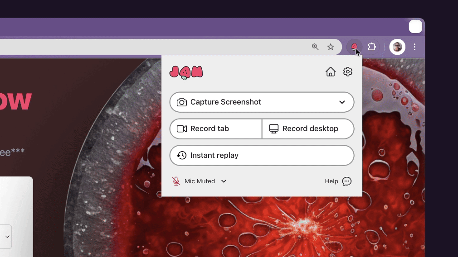
Task: Expand Mic Muted options chevron
Action: click(224, 181)
